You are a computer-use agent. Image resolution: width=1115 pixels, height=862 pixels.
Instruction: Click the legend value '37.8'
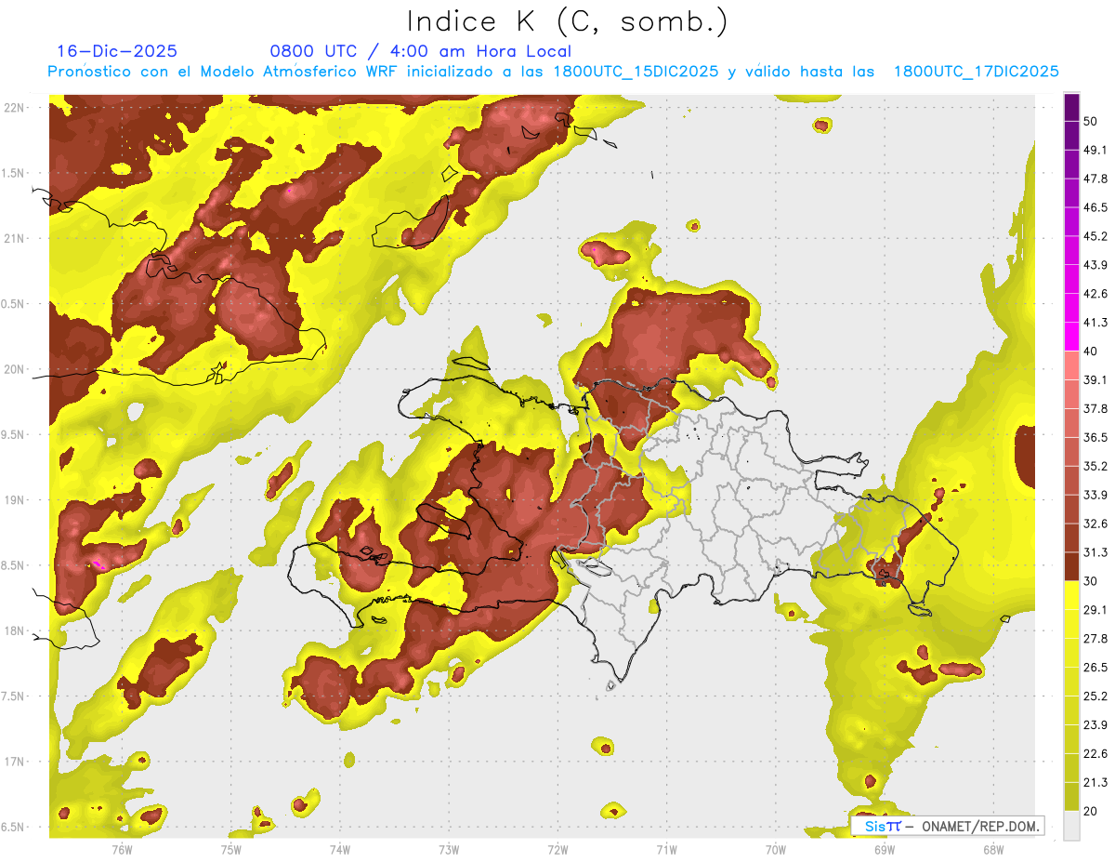(x=1095, y=408)
